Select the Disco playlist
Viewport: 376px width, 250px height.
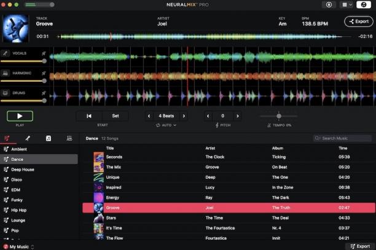[39, 179]
